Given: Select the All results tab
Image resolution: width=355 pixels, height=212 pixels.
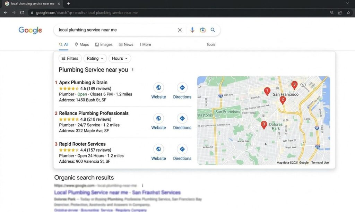Looking at the screenshot, I should pos(64,45).
